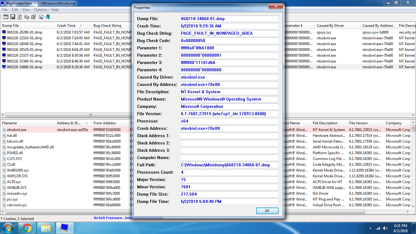Click the Full Path field value
The height and width of the screenshot is (234, 416).
coord(229,165)
